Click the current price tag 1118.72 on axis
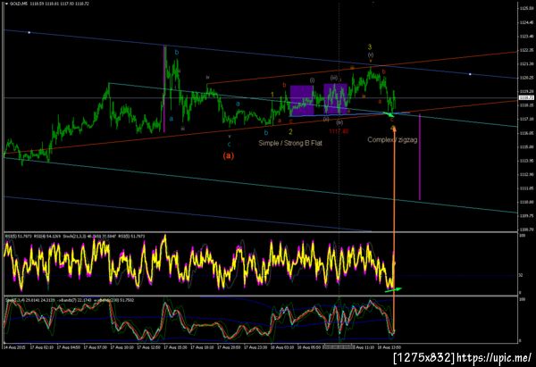The width and height of the screenshot is (536, 367). (526, 98)
